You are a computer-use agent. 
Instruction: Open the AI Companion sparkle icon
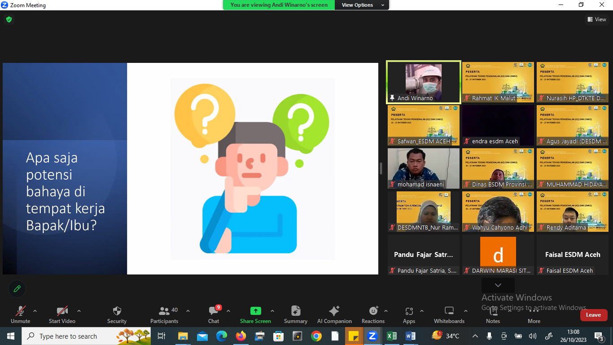tap(334, 311)
